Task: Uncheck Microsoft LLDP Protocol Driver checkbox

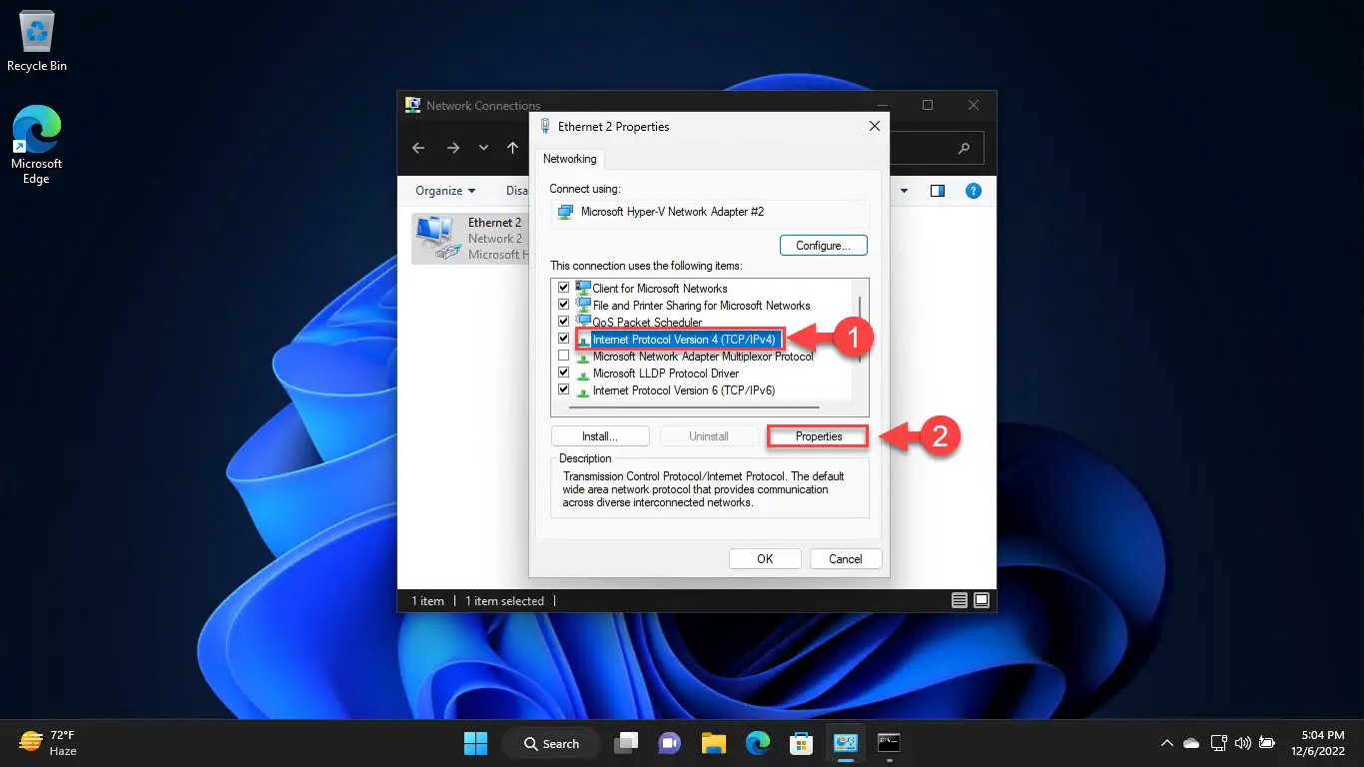Action: point(564,373)
